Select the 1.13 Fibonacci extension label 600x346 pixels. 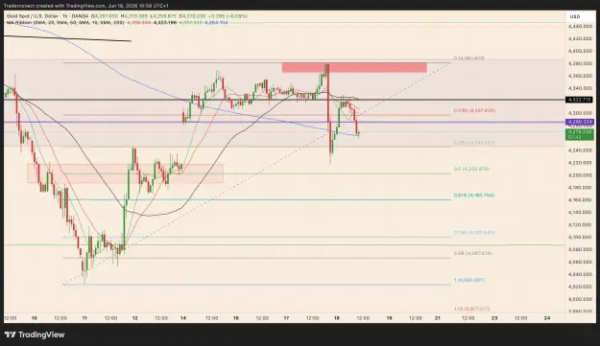[x=471, y=309]
